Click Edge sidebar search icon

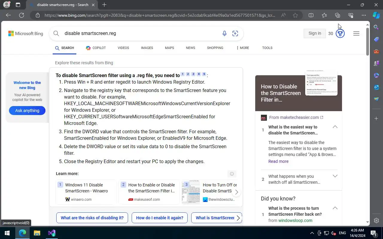pos(376,27)
